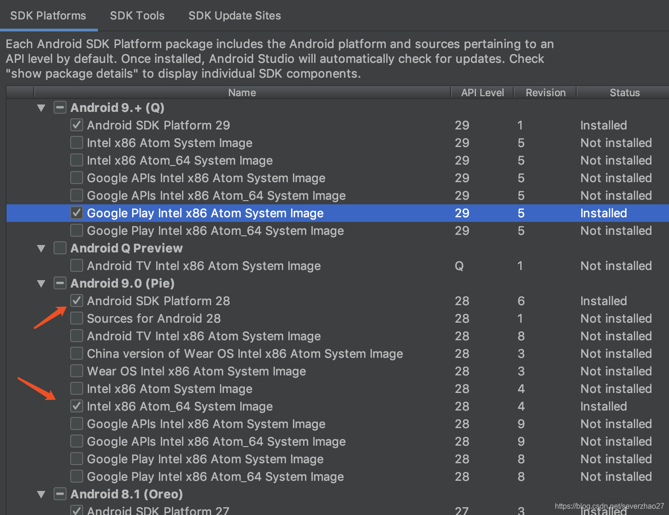
Task: Check Android TV Intel x86 Atom Q image
Action: [77, 266]
